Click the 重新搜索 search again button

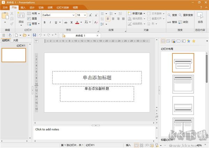point(186,15)
